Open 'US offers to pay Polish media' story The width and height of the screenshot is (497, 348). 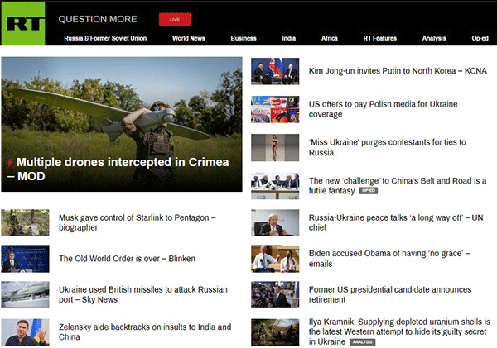tap(384, 109)
